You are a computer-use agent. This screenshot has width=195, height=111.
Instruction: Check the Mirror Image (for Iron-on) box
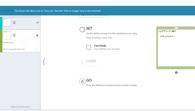(37, 49)
